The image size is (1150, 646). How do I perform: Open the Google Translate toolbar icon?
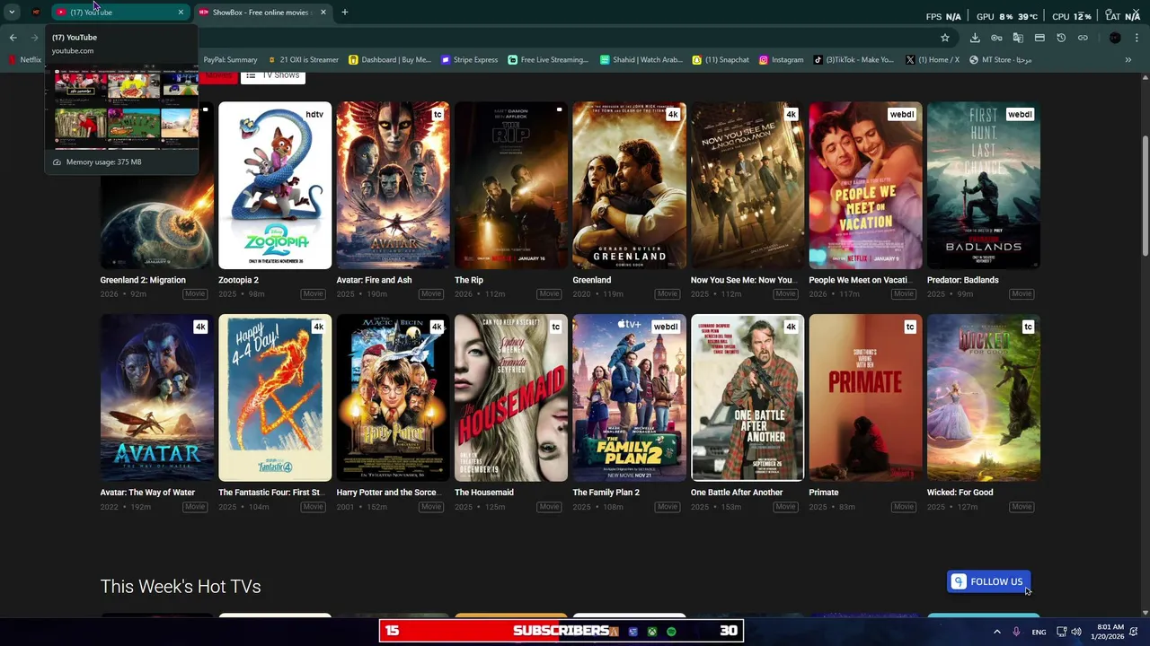tap(1018, 38)
